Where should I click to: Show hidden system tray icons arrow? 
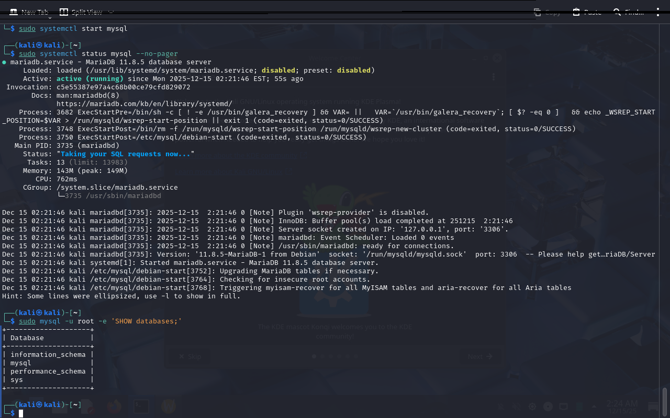point(595,407)
